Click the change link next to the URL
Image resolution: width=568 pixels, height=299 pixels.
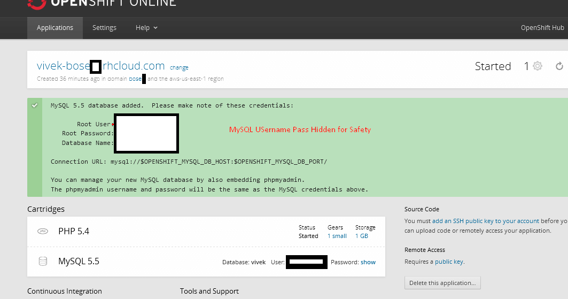pos(179,67)
